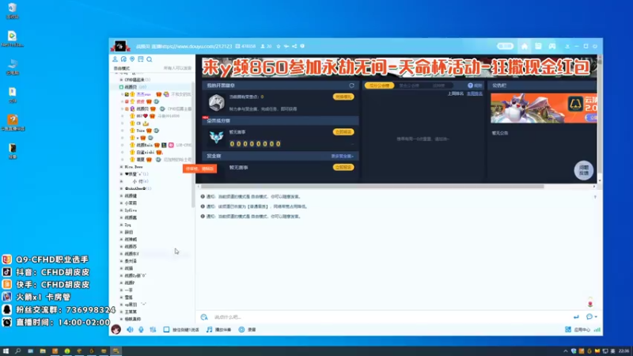This screenshot has width=633, height=356.
Task: Click the channel list vertical scrollbar
Action: [193, 145]
